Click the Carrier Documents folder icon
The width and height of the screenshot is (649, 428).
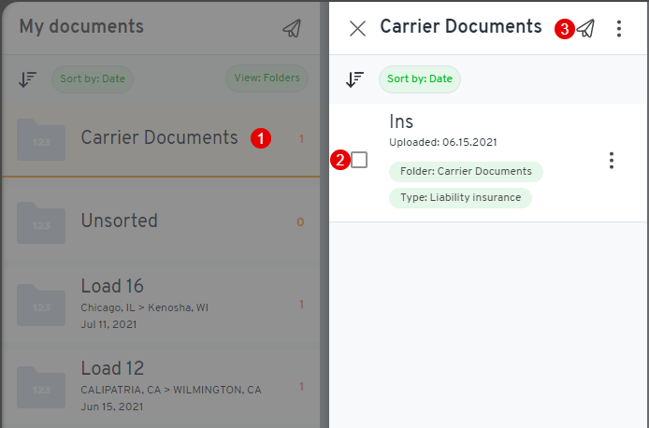(x=41, y=139)
